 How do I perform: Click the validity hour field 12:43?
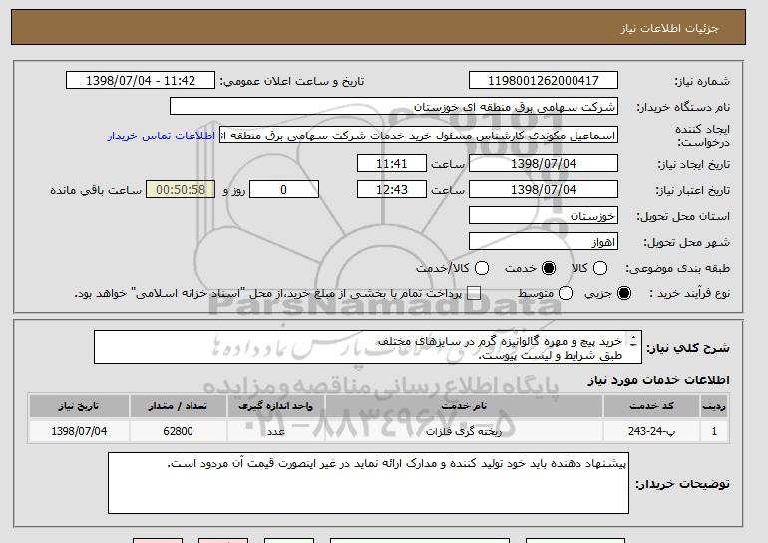click(x=391, y=189)
